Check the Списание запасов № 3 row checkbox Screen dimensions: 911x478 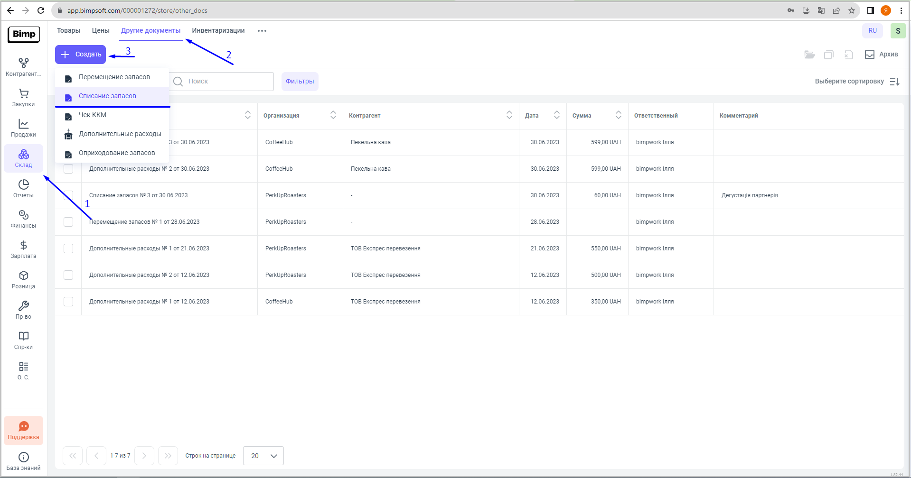(68, 195)
